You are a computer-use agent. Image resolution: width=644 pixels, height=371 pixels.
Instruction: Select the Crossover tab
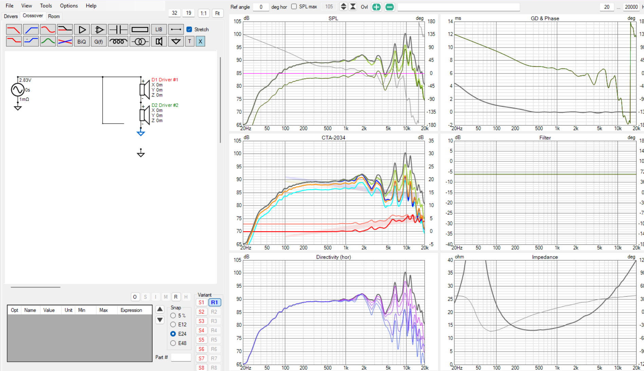point(33,16)
